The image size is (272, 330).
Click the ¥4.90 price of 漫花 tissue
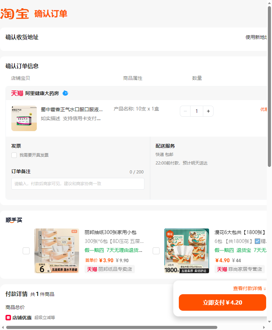pyautogui.click(x=222, y=260)
